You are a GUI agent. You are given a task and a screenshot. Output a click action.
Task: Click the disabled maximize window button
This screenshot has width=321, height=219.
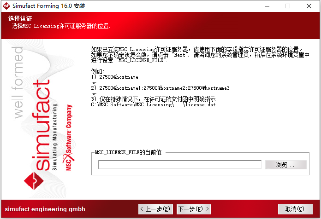(288, 6)
